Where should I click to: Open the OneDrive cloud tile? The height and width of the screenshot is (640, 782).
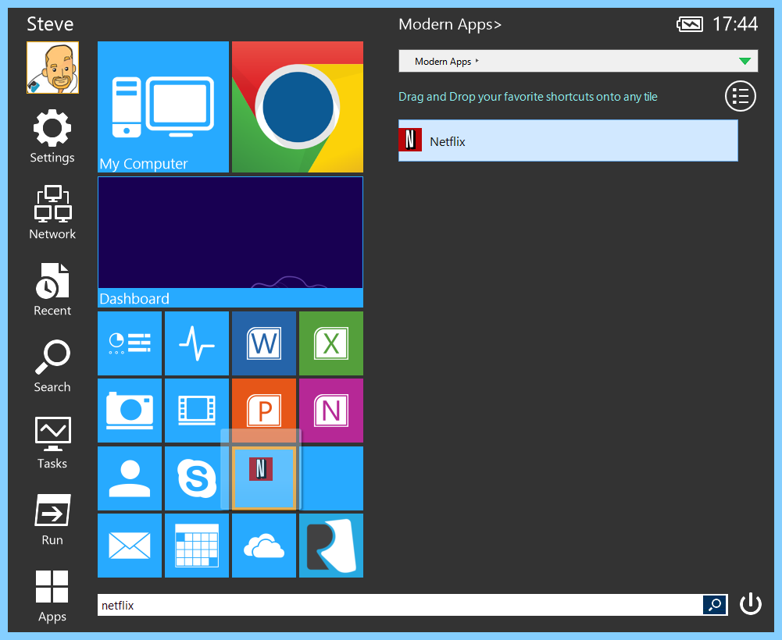(x=264, y=546)
